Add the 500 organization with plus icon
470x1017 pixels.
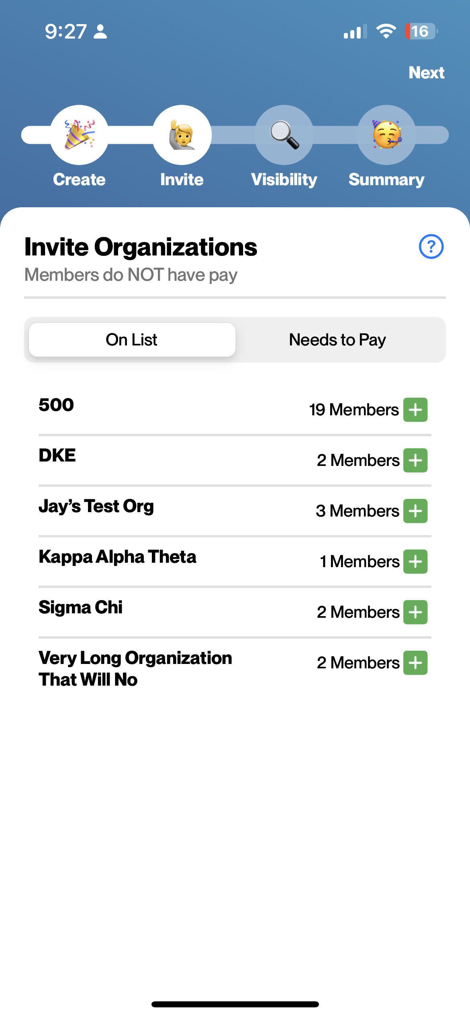pos(415,410)
